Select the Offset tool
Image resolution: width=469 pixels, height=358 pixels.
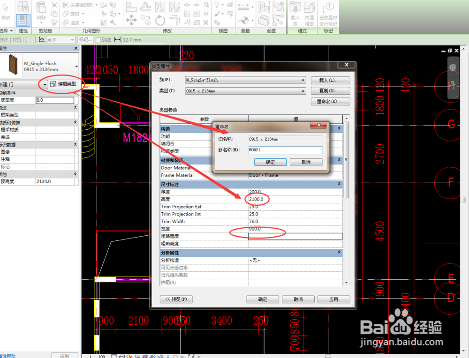click(146, 7)
